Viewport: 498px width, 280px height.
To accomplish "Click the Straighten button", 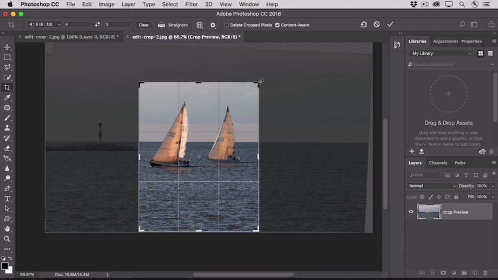I will pos(173,25).
